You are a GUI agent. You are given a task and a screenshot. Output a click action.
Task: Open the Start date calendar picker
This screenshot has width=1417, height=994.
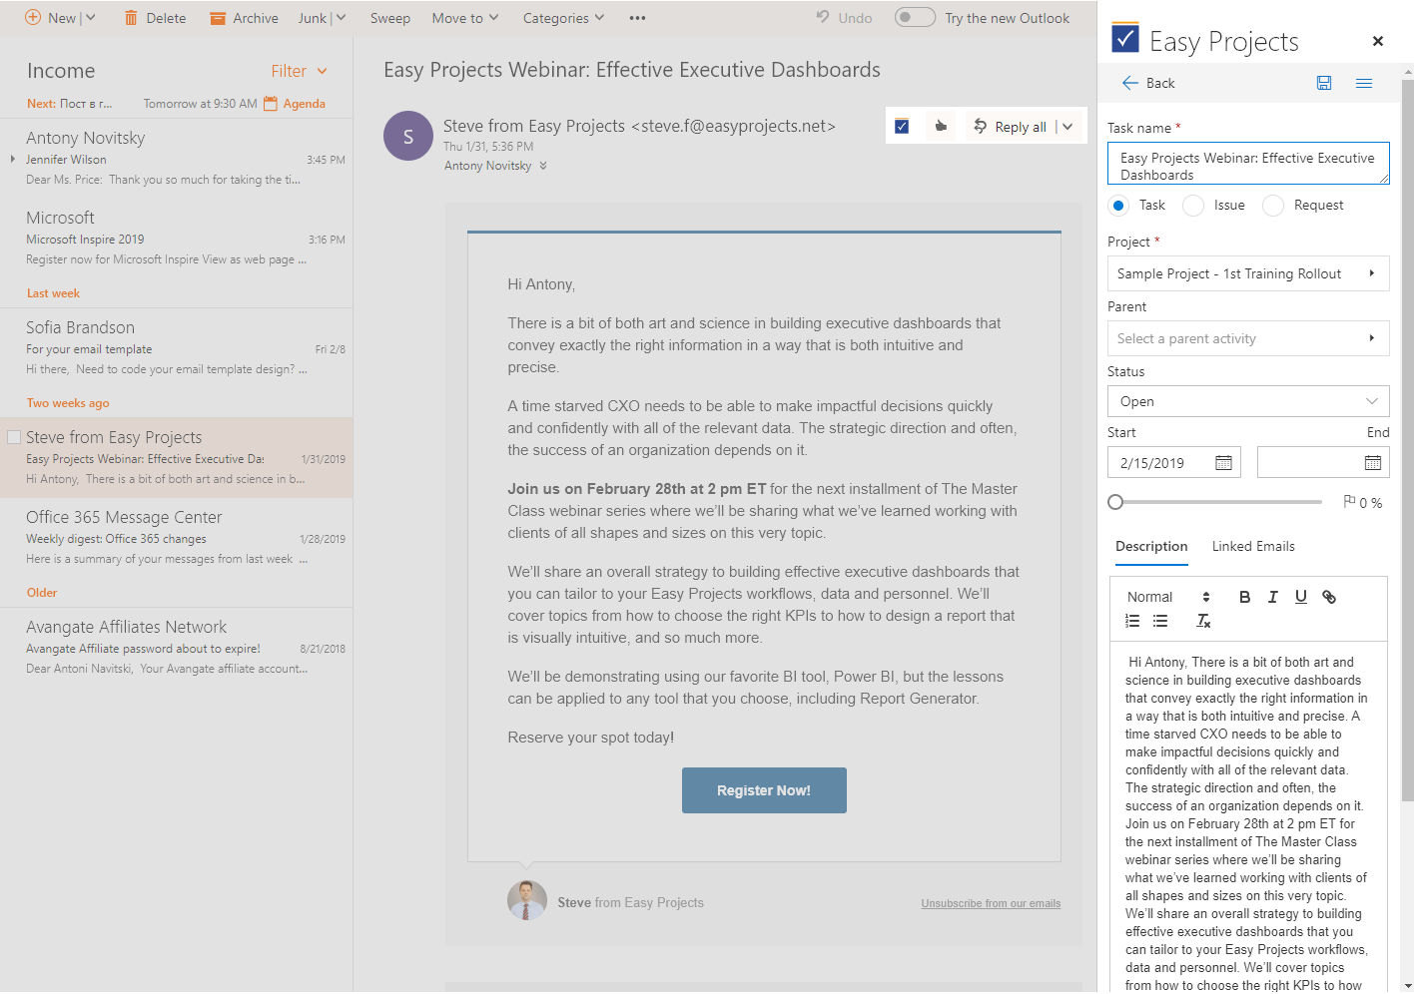(x=1223, y=463)
